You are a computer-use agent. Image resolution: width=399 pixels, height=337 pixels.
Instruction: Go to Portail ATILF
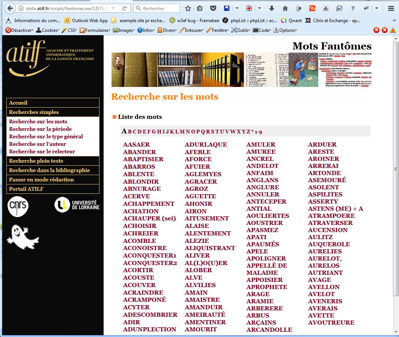[53, 189]
